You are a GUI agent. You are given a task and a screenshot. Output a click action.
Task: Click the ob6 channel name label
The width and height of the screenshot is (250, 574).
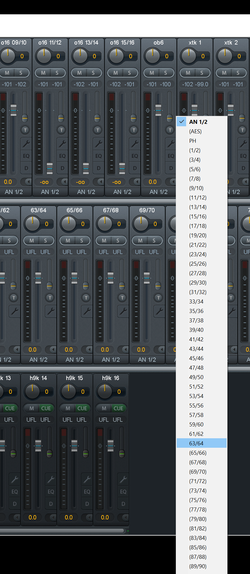(x=158, y=42)
